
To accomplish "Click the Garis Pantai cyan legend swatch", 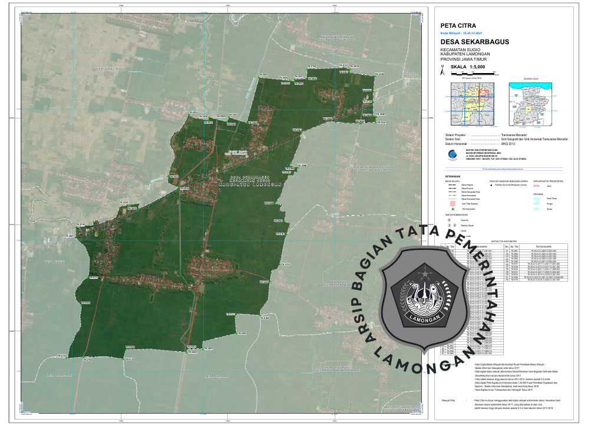I will click(x=536, y=198).
